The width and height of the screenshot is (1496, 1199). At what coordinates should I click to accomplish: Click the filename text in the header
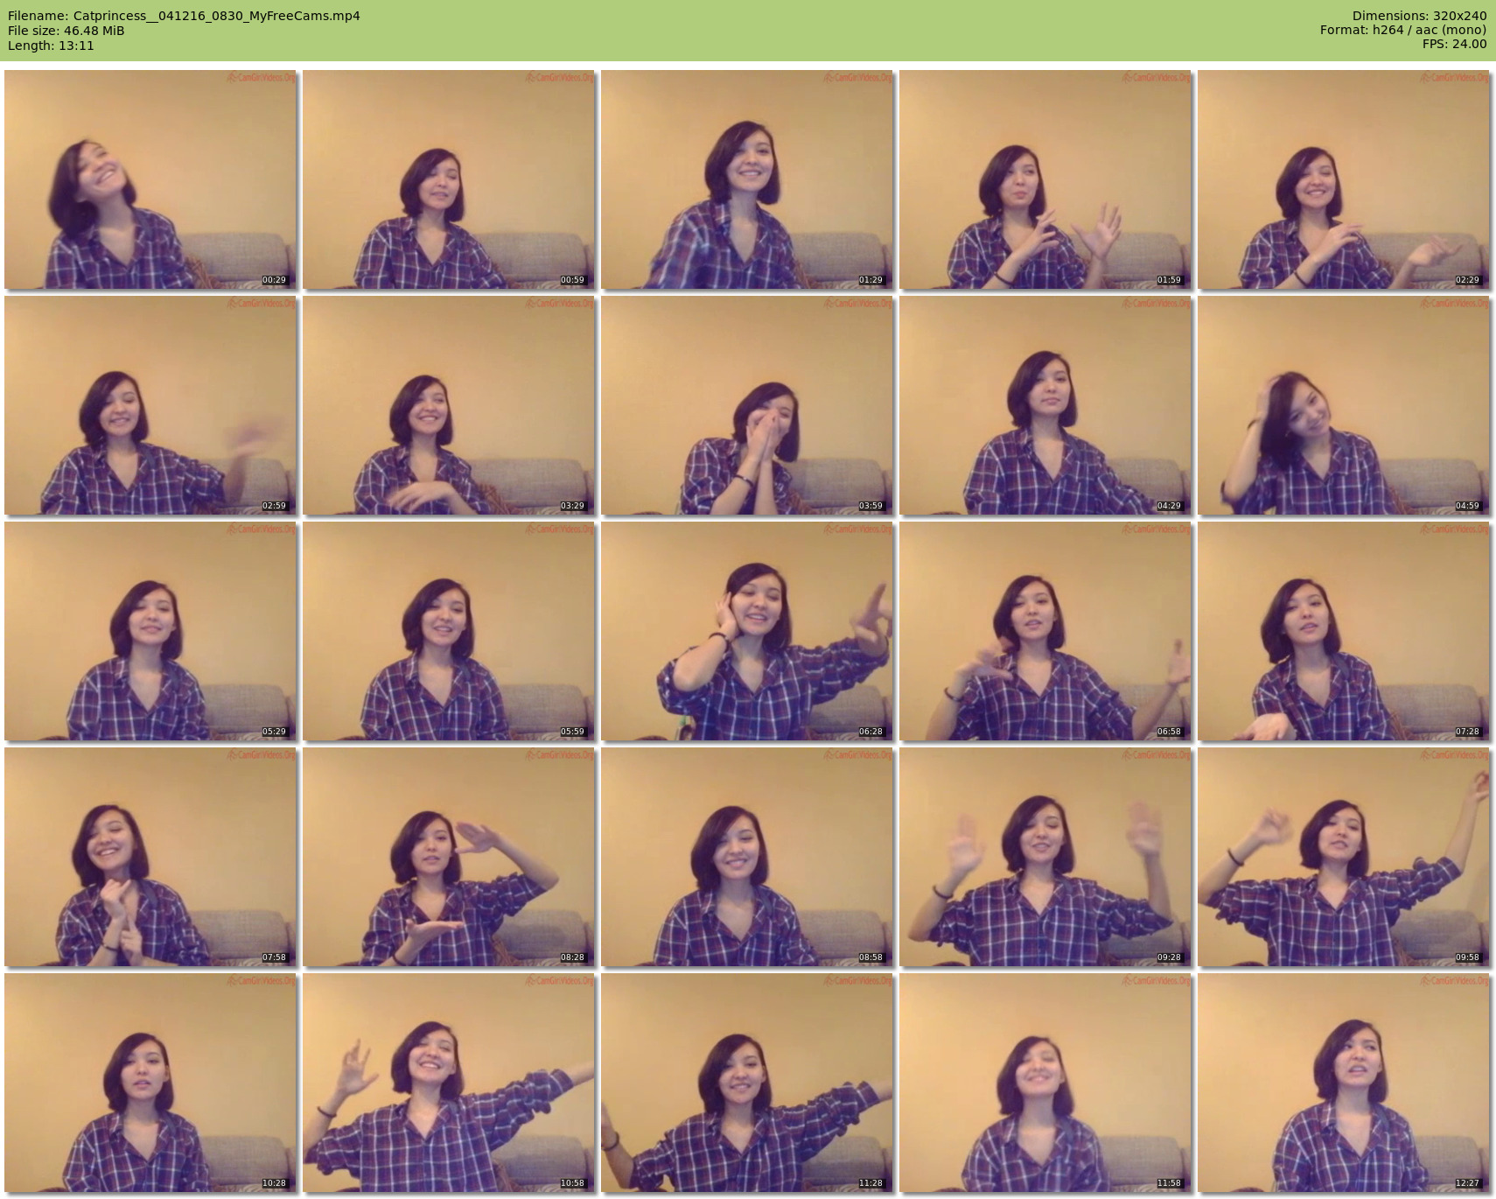coord(184,16)
